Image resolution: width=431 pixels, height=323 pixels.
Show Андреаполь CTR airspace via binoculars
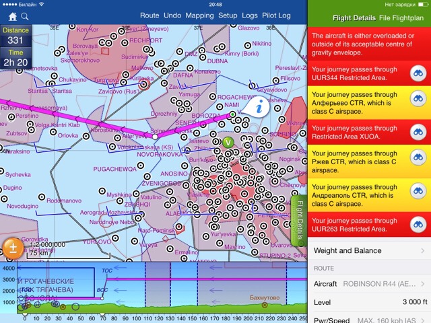[x=418, y=194]
